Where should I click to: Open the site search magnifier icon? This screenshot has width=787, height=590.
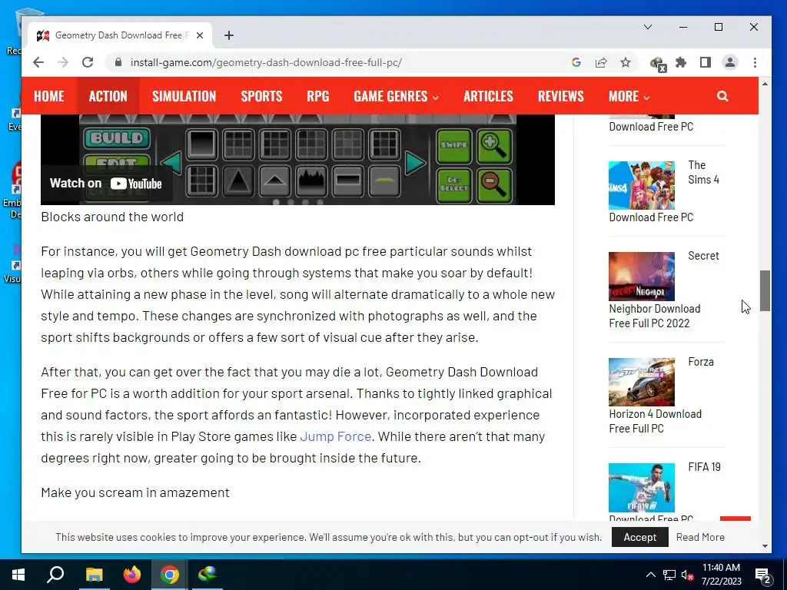[x=722, y=96]
